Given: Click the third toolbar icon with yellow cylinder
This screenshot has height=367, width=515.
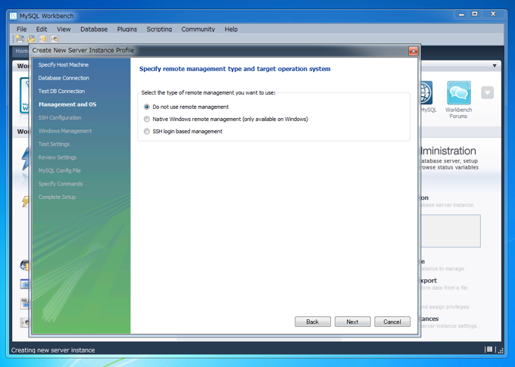Looking at the screenshot, I should (43, 39).
